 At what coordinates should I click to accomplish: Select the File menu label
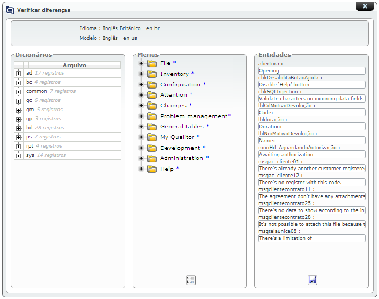click(165, 63)
